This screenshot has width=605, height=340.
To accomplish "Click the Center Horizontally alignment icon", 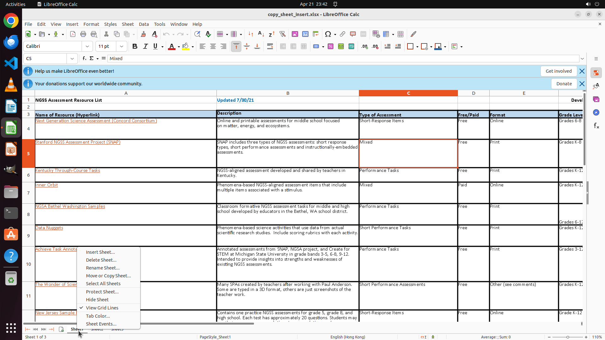I will tap(213, 47).
